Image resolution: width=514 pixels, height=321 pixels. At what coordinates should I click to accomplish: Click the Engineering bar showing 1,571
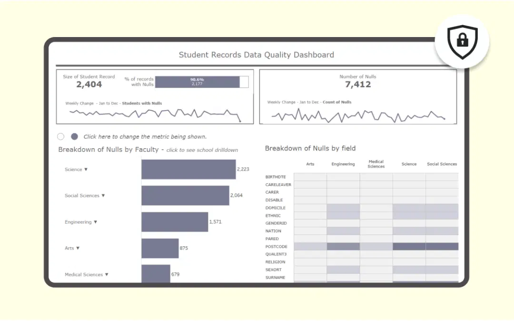[x=175, y=222]
